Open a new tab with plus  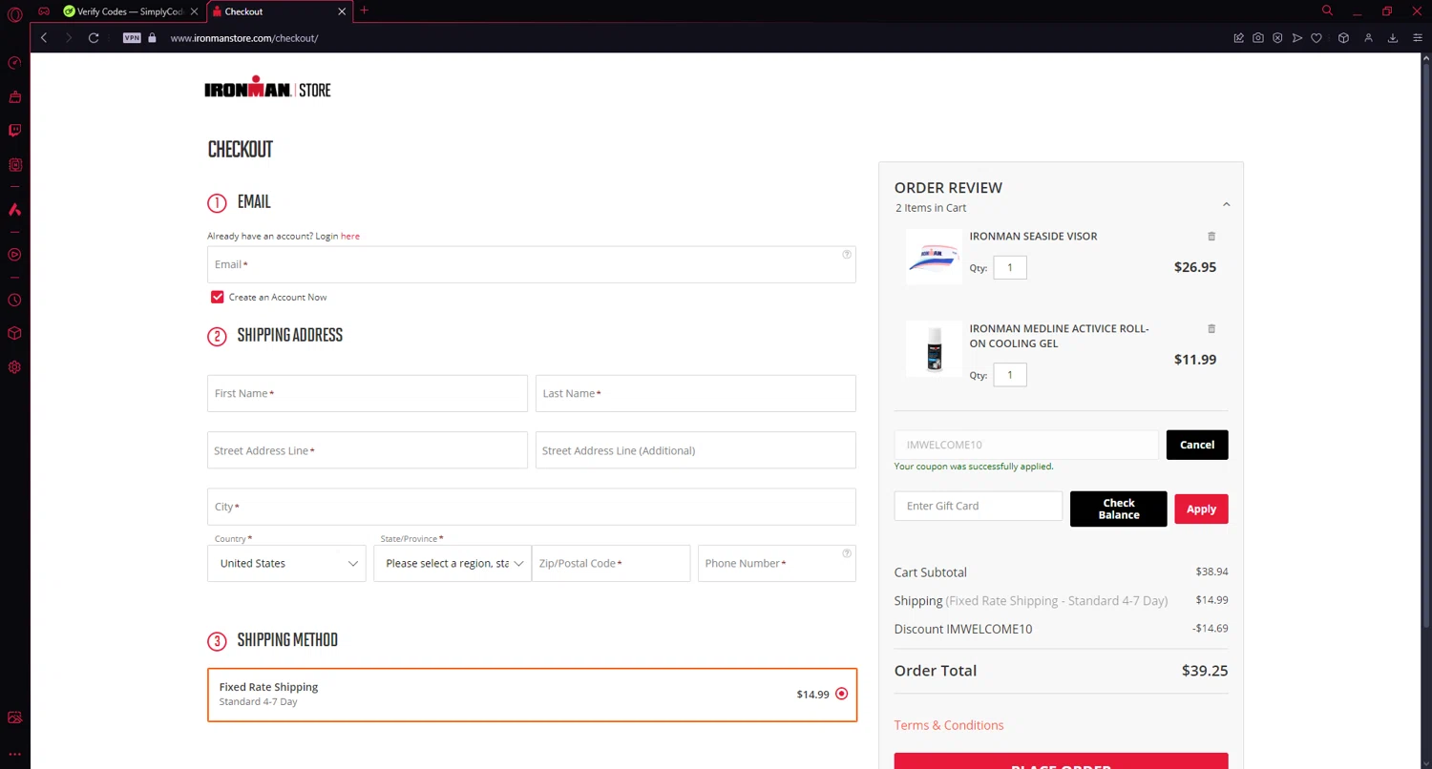(364, 10)
